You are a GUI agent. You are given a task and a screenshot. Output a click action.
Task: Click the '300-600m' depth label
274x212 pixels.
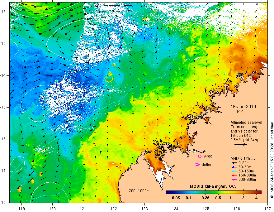[247, 180]
